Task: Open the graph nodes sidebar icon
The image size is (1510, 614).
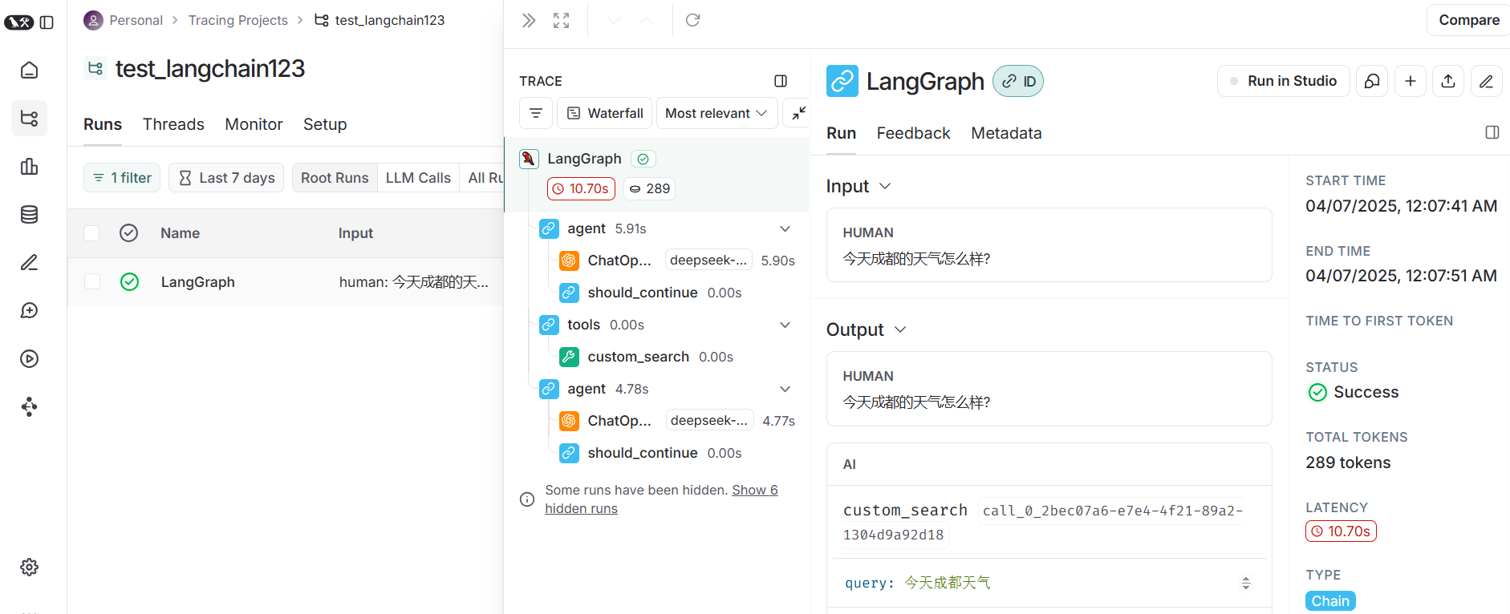Action: (x=30, y=407)
